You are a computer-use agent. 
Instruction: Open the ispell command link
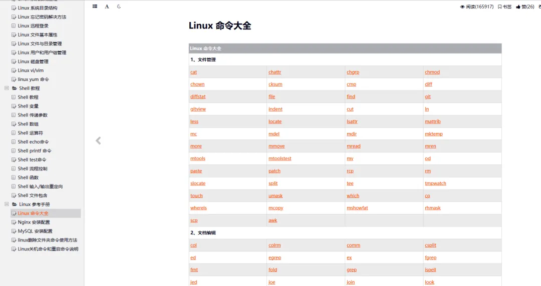430,270
